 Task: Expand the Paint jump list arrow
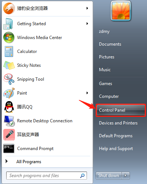tap(87, 93)
